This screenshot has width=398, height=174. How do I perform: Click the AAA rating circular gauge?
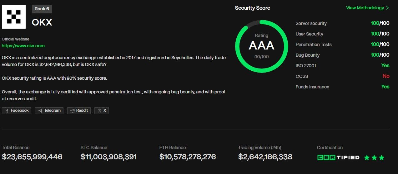click(261, 46)
